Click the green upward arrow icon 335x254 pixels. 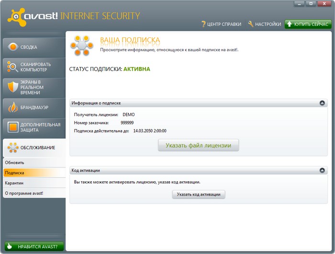tap(289, 24)
